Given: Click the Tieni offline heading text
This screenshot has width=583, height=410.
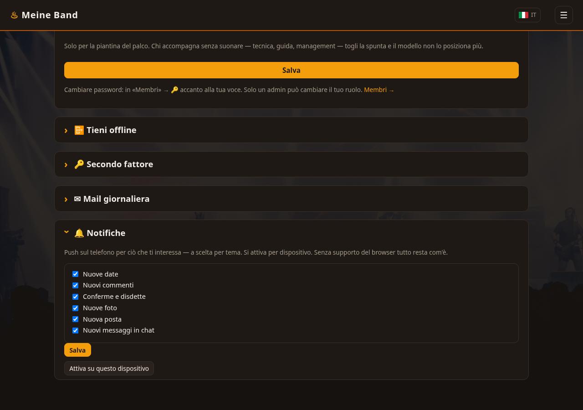Looking at the screenshot, I should tap(112, 130).
